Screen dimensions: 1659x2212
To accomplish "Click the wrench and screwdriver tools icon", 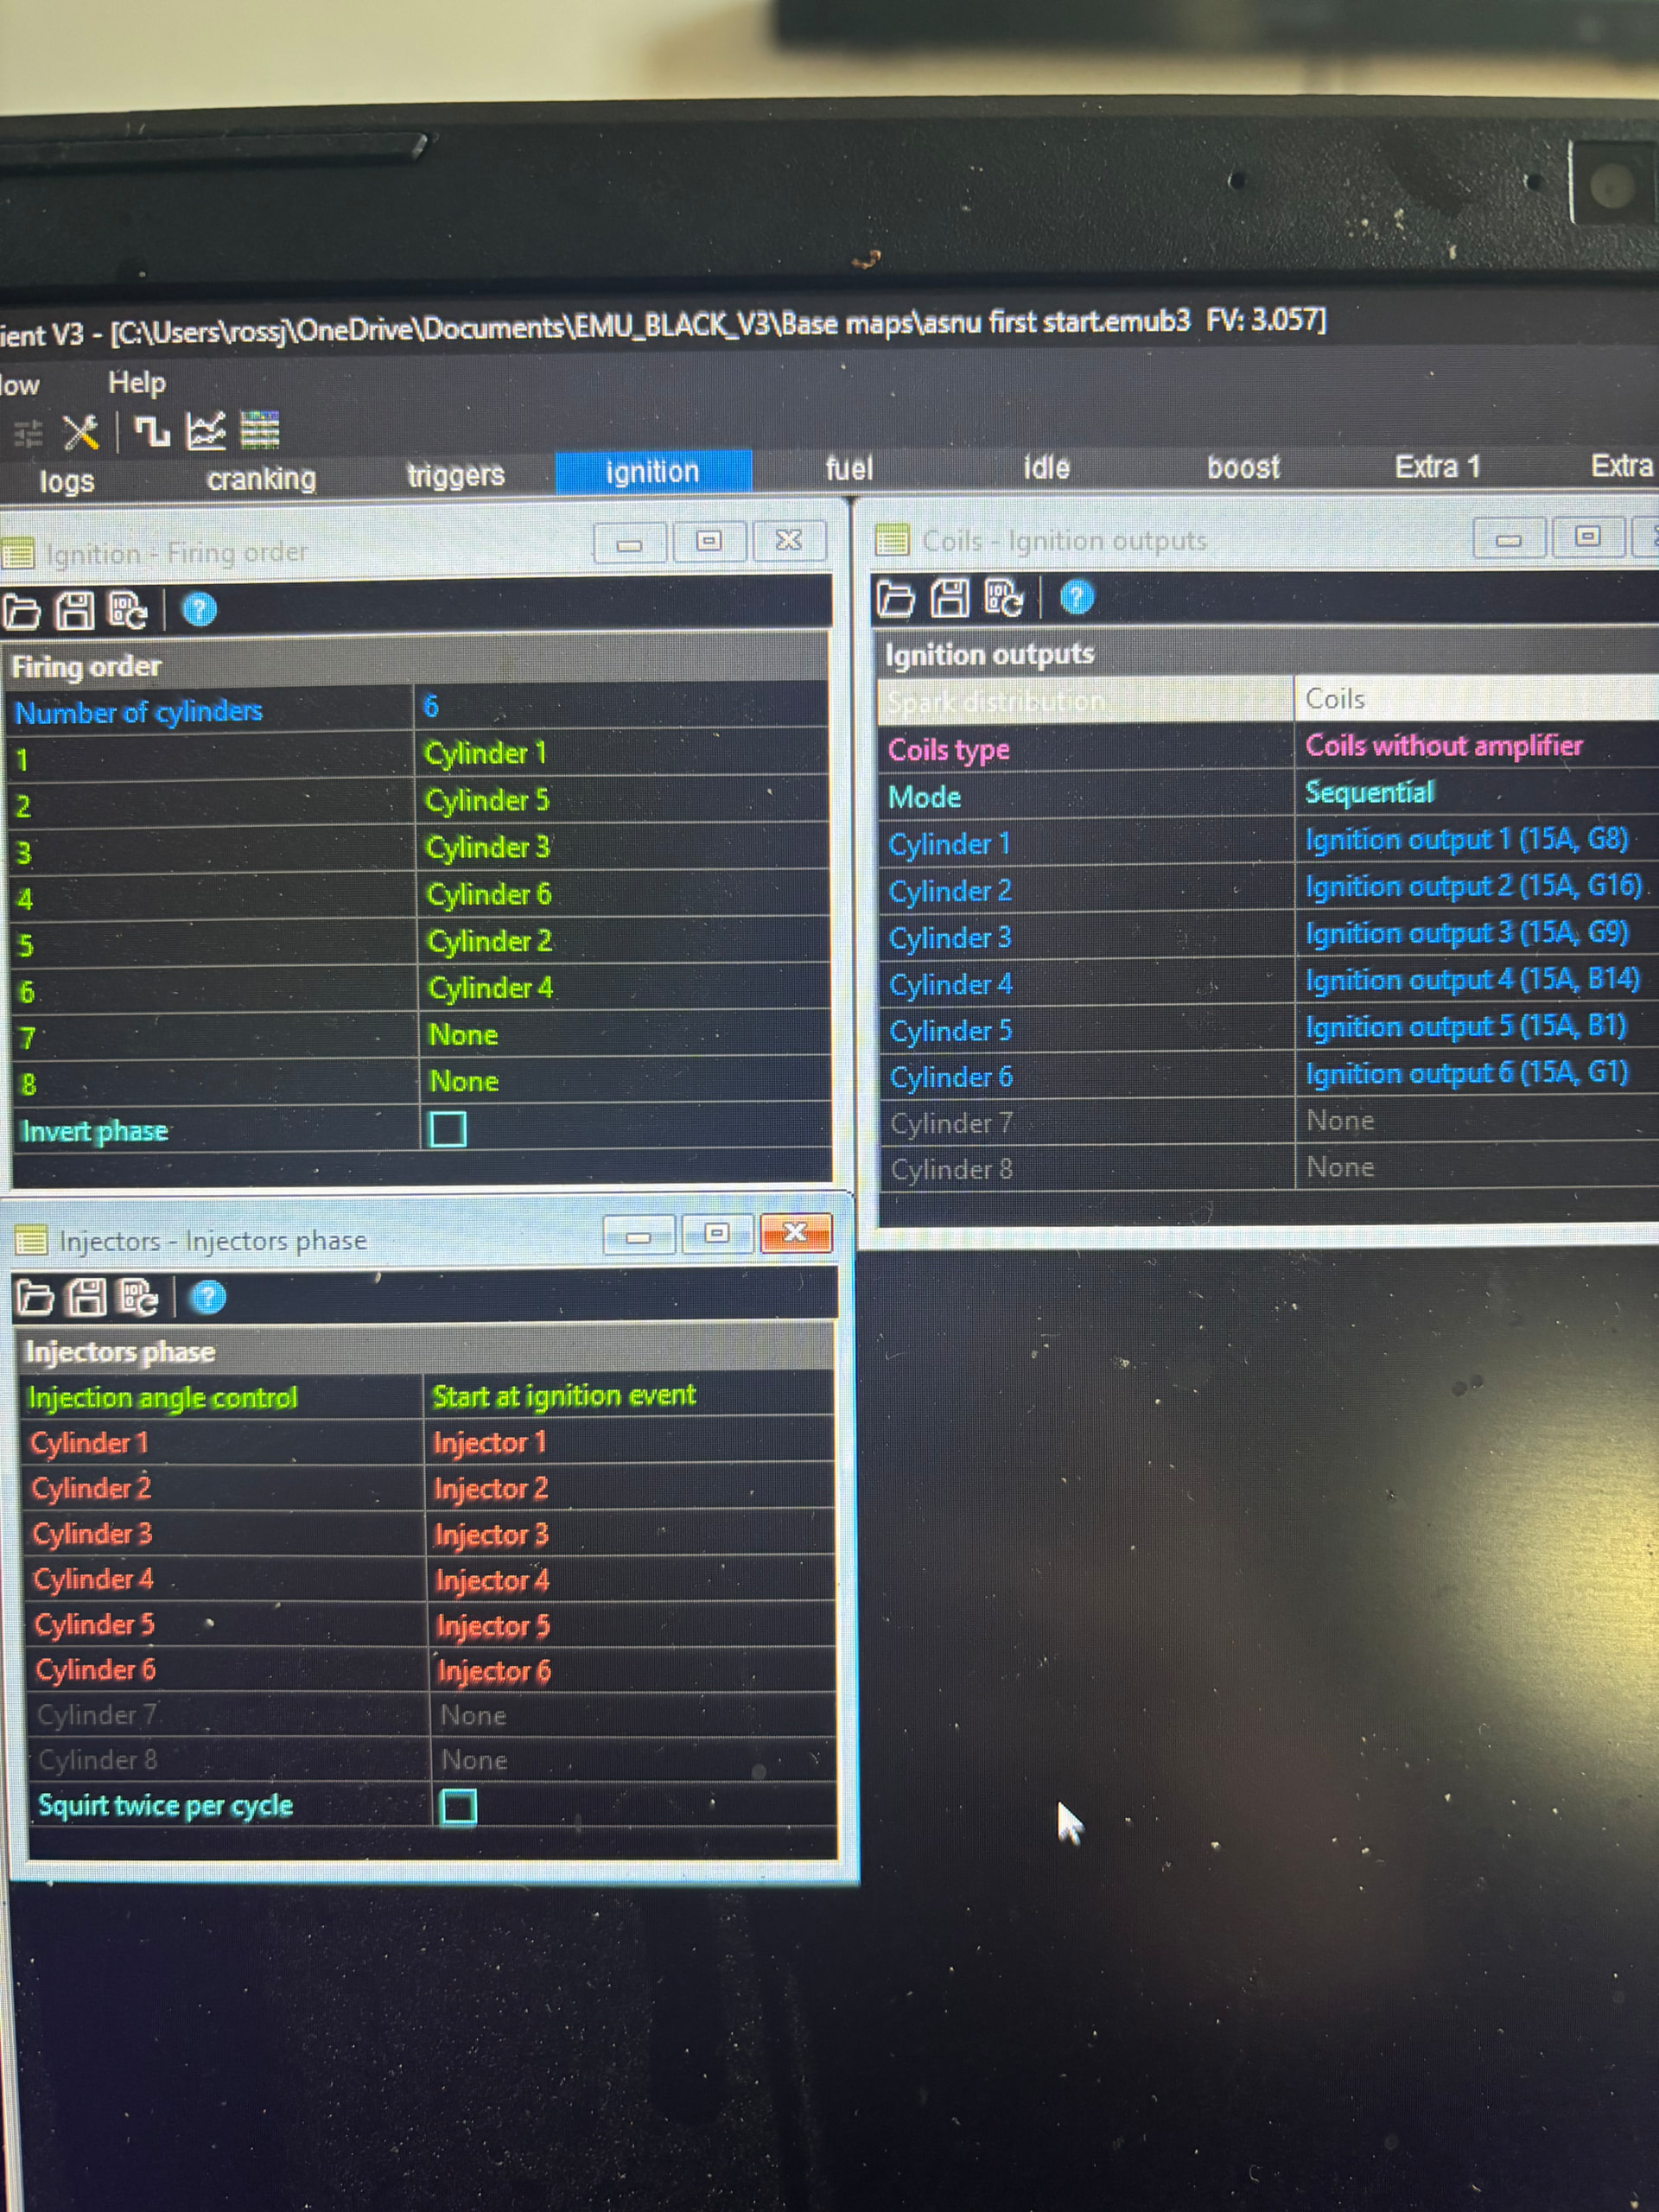I will [81, 432].
